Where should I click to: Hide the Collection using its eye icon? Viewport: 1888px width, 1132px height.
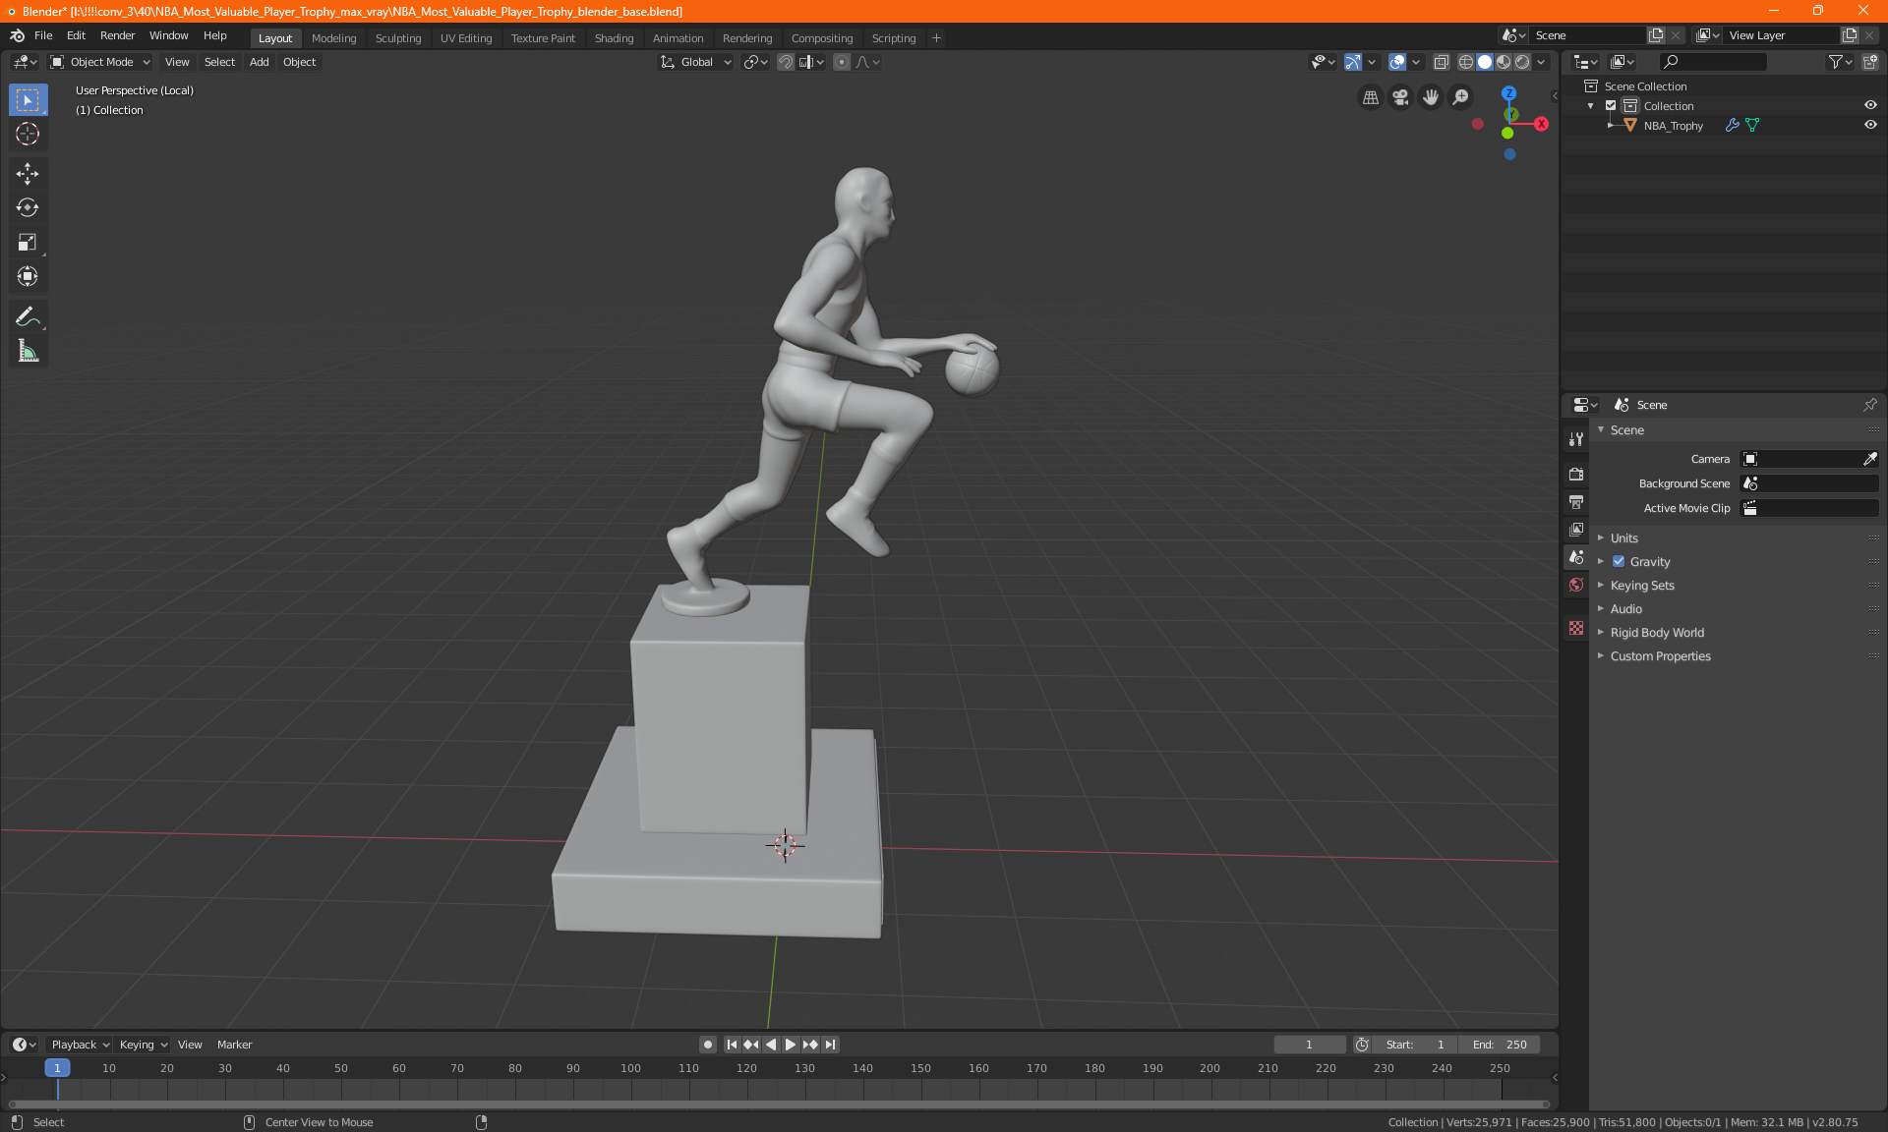pyautogui.click(x=1870, y=105)
